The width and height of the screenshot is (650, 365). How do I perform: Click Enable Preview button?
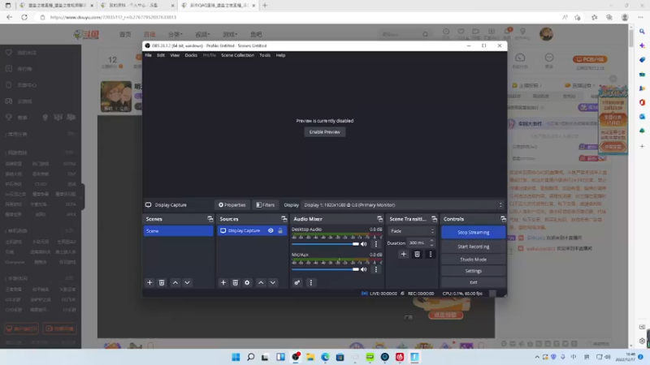(324, 132)
